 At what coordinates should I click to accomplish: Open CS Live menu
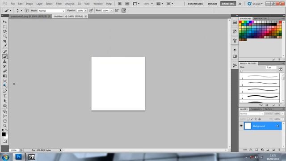point(255,4)
